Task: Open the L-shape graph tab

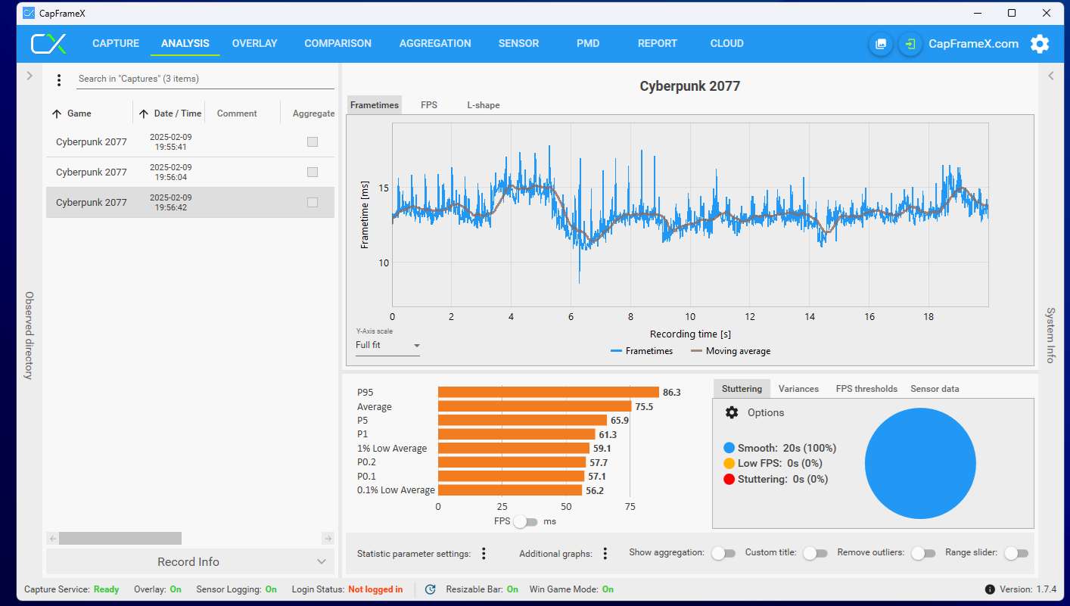Action: click(483, 105)
